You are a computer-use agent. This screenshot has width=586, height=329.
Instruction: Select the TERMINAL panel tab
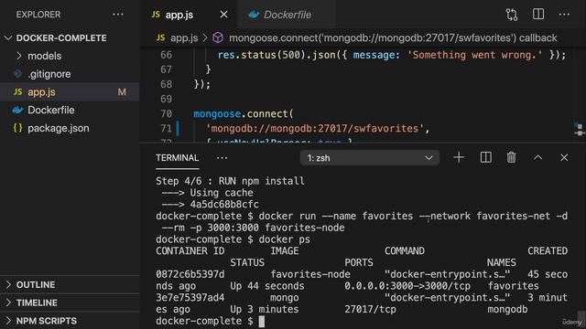(177, 158)
